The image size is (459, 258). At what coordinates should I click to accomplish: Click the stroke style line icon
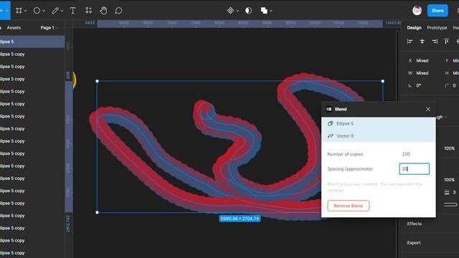point(450,204)
